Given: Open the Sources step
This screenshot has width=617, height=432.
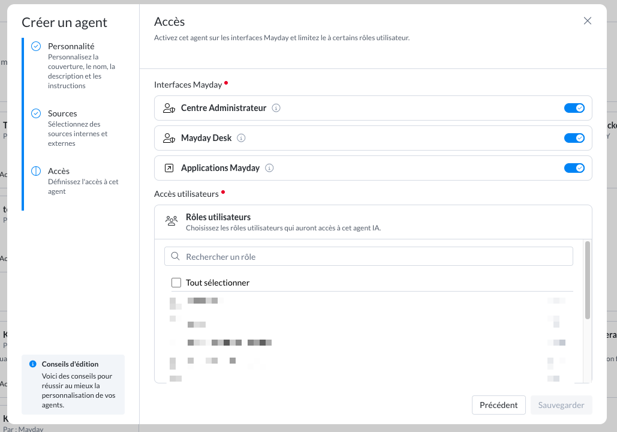Looking at the screenshot, I should pos(62,113).
